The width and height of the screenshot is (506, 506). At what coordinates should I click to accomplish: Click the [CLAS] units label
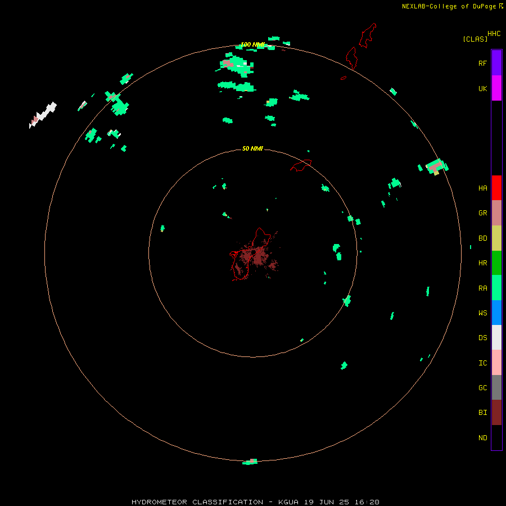(475, 39)
